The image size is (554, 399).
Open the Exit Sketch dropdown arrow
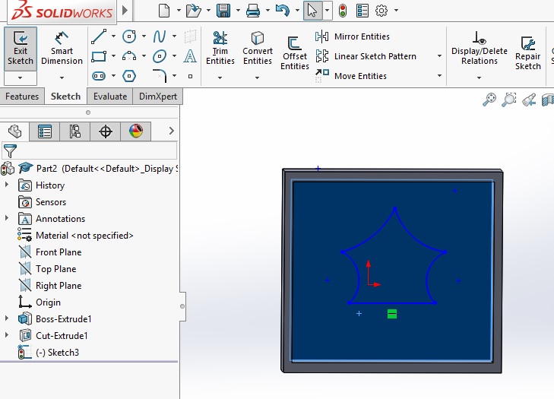click(21, 78)
